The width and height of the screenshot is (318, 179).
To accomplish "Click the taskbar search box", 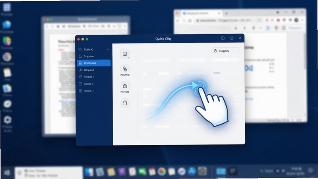I will (48, 173).
